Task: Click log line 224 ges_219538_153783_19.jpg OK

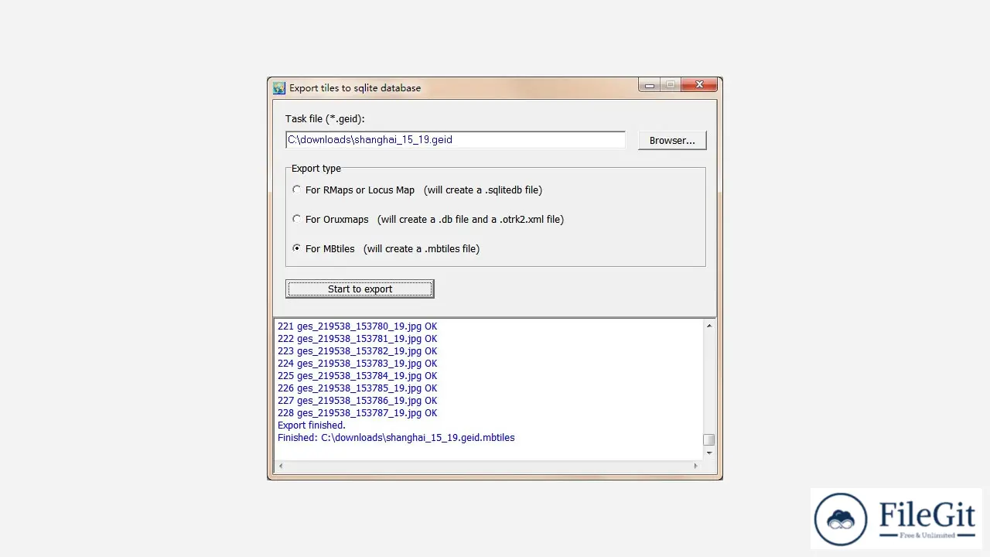Action: pyautogui.click(x=357, y=364)
